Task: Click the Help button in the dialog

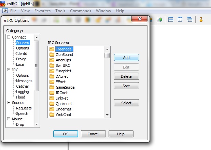Action: click(x=121, y=134)
